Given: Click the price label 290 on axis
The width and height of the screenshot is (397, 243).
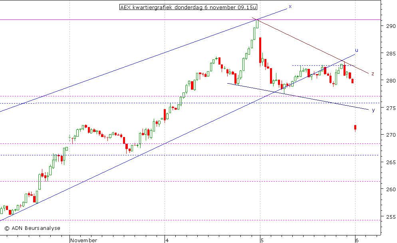Looking at the screenshot, I should [391, 26].
